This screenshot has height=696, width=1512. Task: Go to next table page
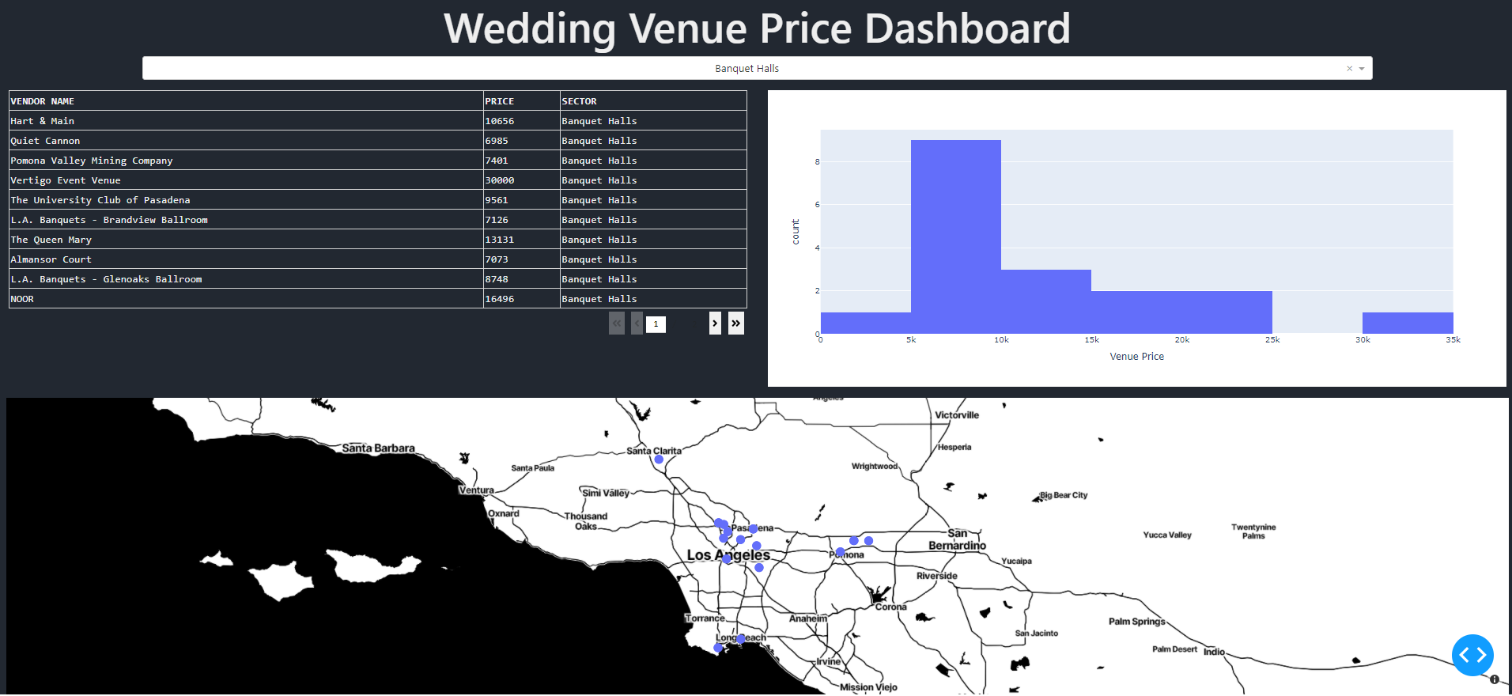tap(715, 323)
